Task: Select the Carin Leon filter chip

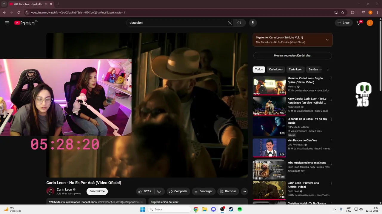Action: click(276, 70)
